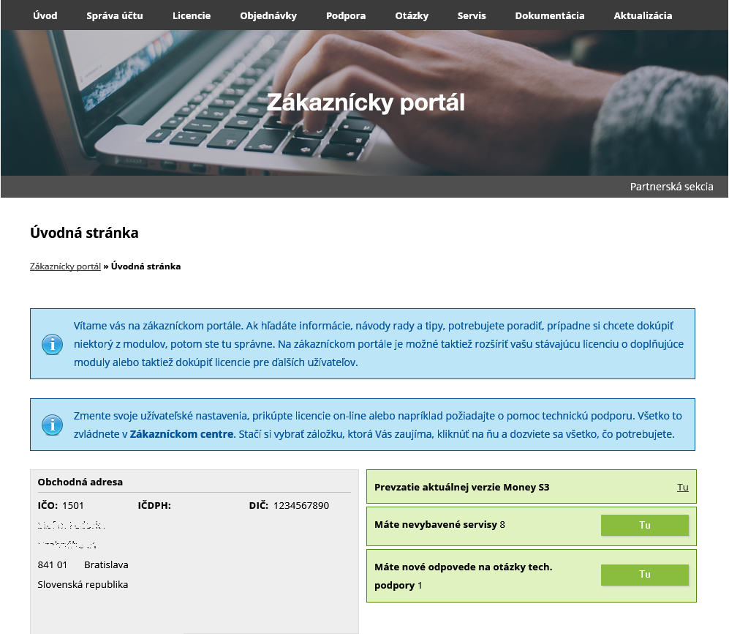The width and height of the screenshot is (729, 634).
Task: Open the Licencie section
Action: pos(192,15)
